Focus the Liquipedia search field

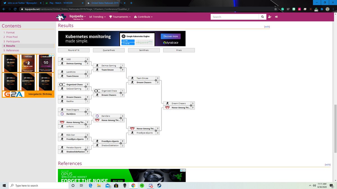click(x=234, y=17)
